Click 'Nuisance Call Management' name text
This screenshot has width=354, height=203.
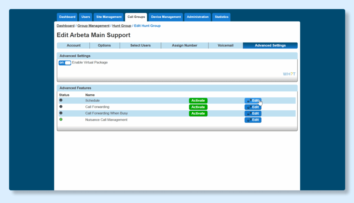click(x=106, y=120)
